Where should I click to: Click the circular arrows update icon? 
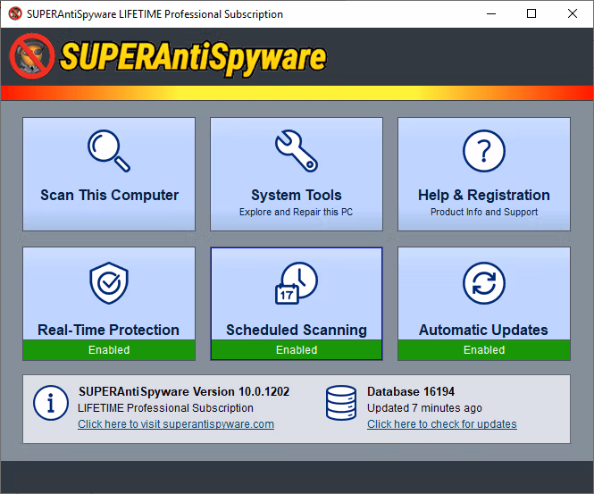pyautogui.click(x=484, y=282)
